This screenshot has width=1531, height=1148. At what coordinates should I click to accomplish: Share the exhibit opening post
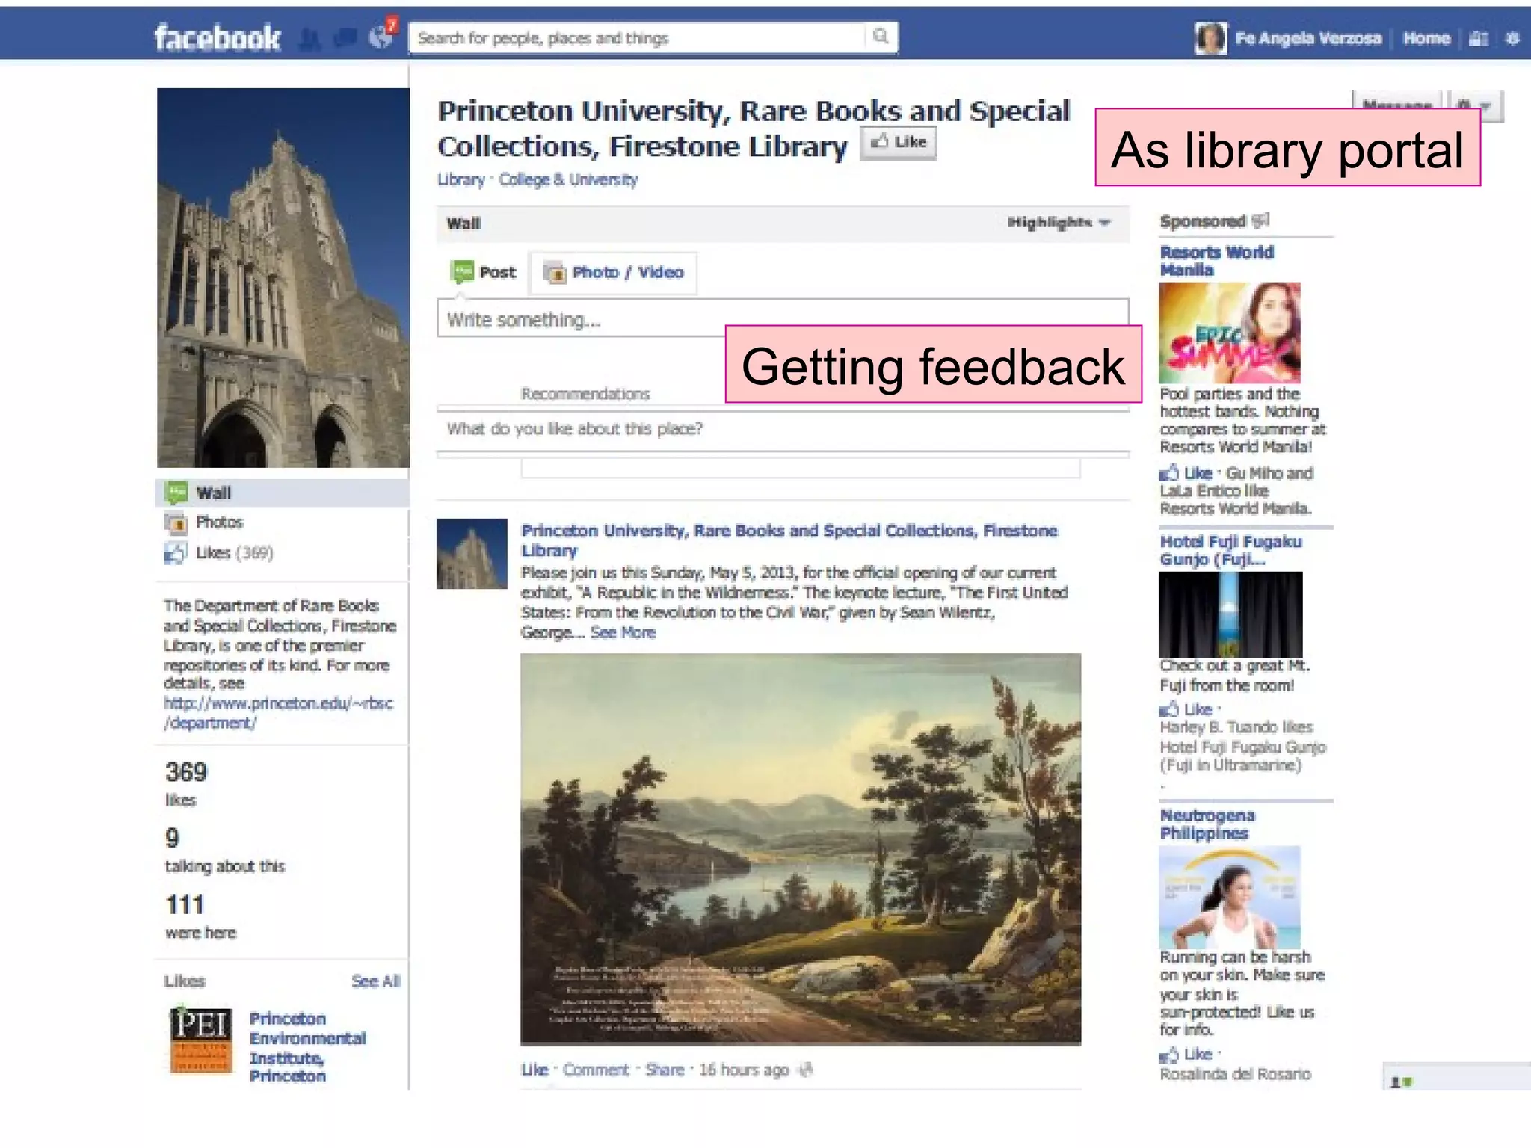pyautogui.click(x=665, y=1070)
